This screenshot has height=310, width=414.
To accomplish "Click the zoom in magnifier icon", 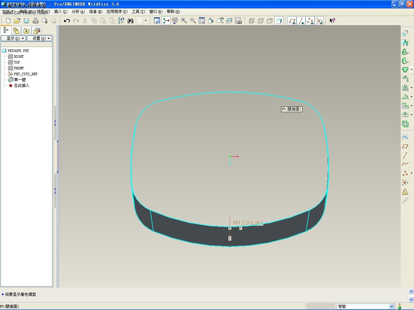I will (184, 21).
